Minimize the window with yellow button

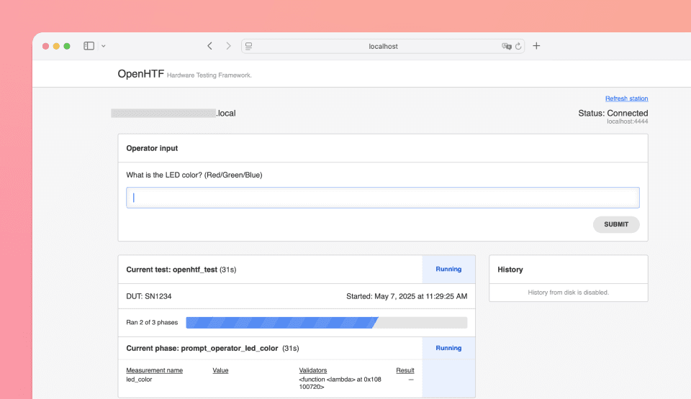coord(56,46)
